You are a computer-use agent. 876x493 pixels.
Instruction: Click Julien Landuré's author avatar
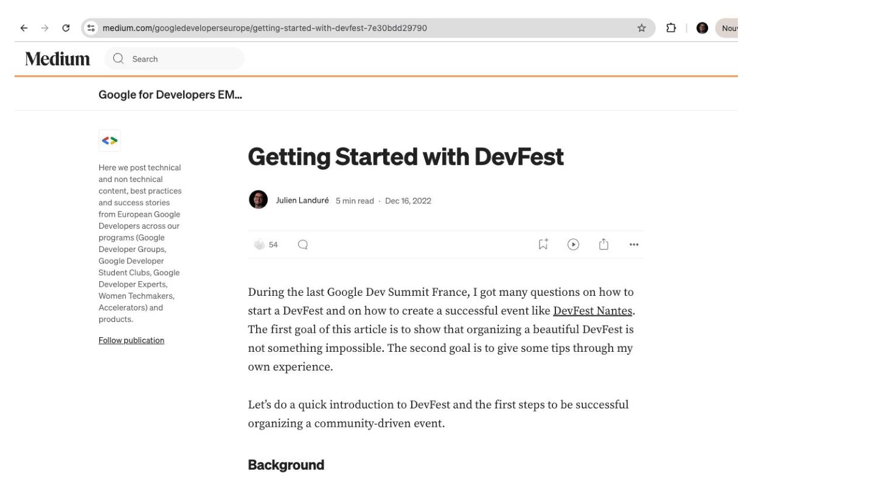[258, 200]
